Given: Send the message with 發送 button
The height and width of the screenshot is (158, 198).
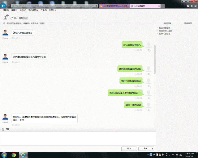Looking at the screenshot, I should coord(145,148).
